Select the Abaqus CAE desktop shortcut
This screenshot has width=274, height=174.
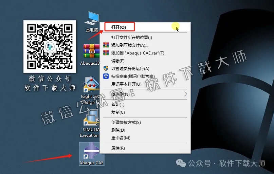[x=92, y=154]
